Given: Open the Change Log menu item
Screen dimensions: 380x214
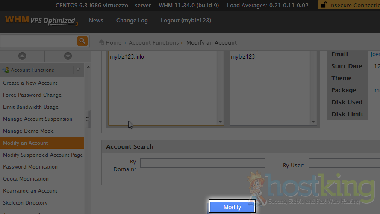Looking at the screenshot, I should coord(132,21).
